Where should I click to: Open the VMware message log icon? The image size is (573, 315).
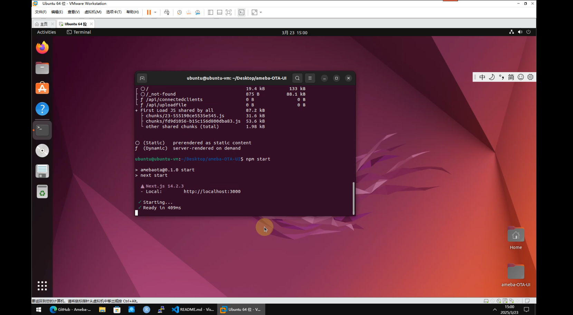coord(527,301)
